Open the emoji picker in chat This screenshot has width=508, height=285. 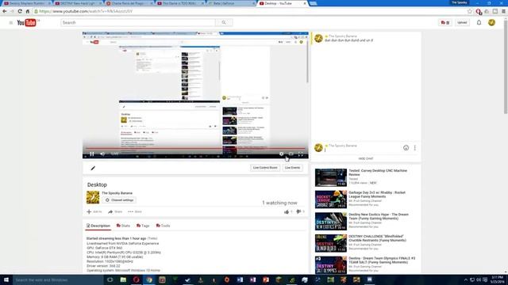click(406, 148)
